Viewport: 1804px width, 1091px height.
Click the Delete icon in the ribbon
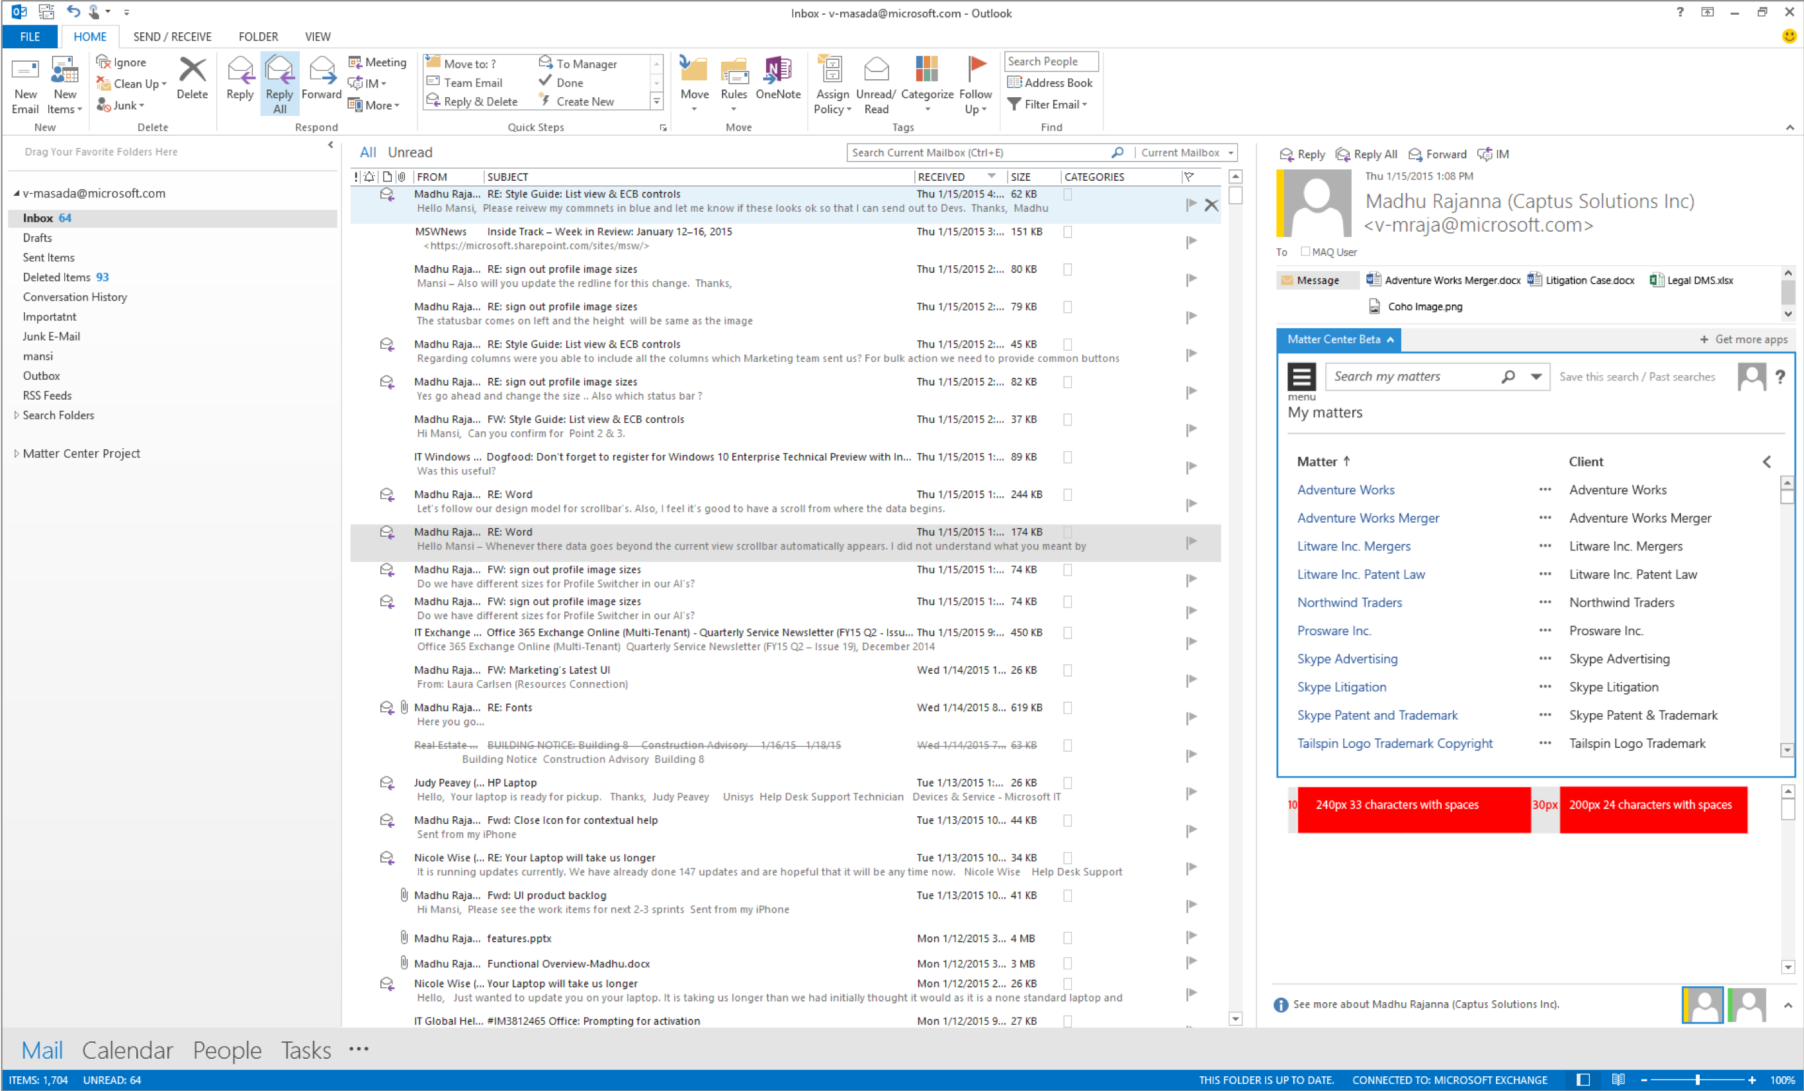192,79
